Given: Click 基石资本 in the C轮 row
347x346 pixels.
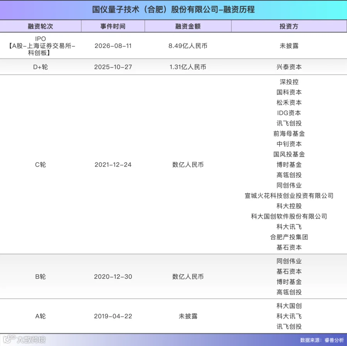Looking at the screenshot, I should pyautogui.click(x=289, y=247).
